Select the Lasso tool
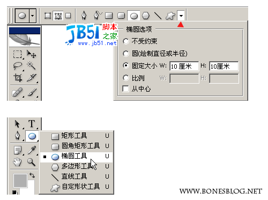Viewport: 268px width, 200px height. 18,66
